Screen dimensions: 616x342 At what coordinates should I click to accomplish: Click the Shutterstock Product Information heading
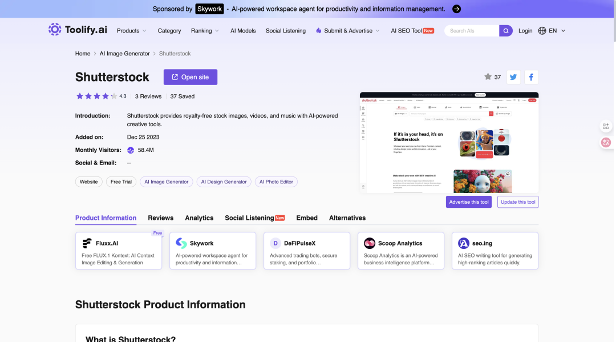tap(160, 305)
